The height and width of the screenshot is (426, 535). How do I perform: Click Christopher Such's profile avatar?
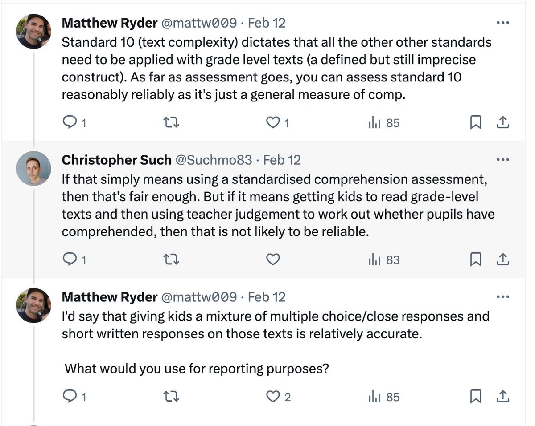[x=34, y=168]
